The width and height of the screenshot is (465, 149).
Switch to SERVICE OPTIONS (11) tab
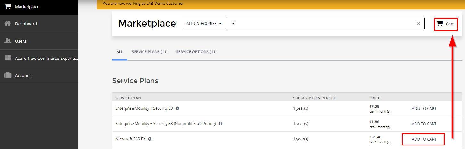tap(196, 52)
